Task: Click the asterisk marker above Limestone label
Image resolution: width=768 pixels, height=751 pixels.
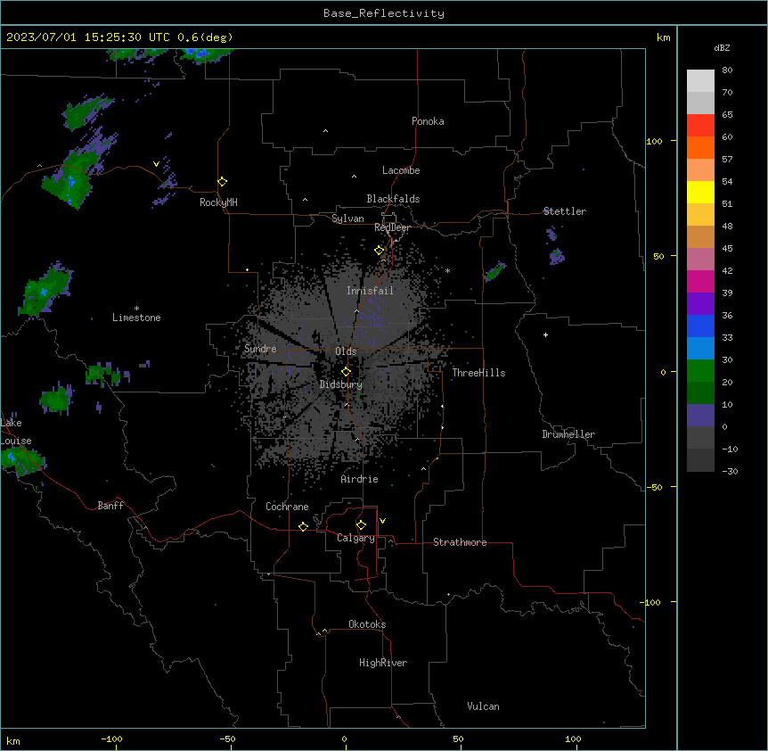Action: pyautogui.click(x=136, y=309)
